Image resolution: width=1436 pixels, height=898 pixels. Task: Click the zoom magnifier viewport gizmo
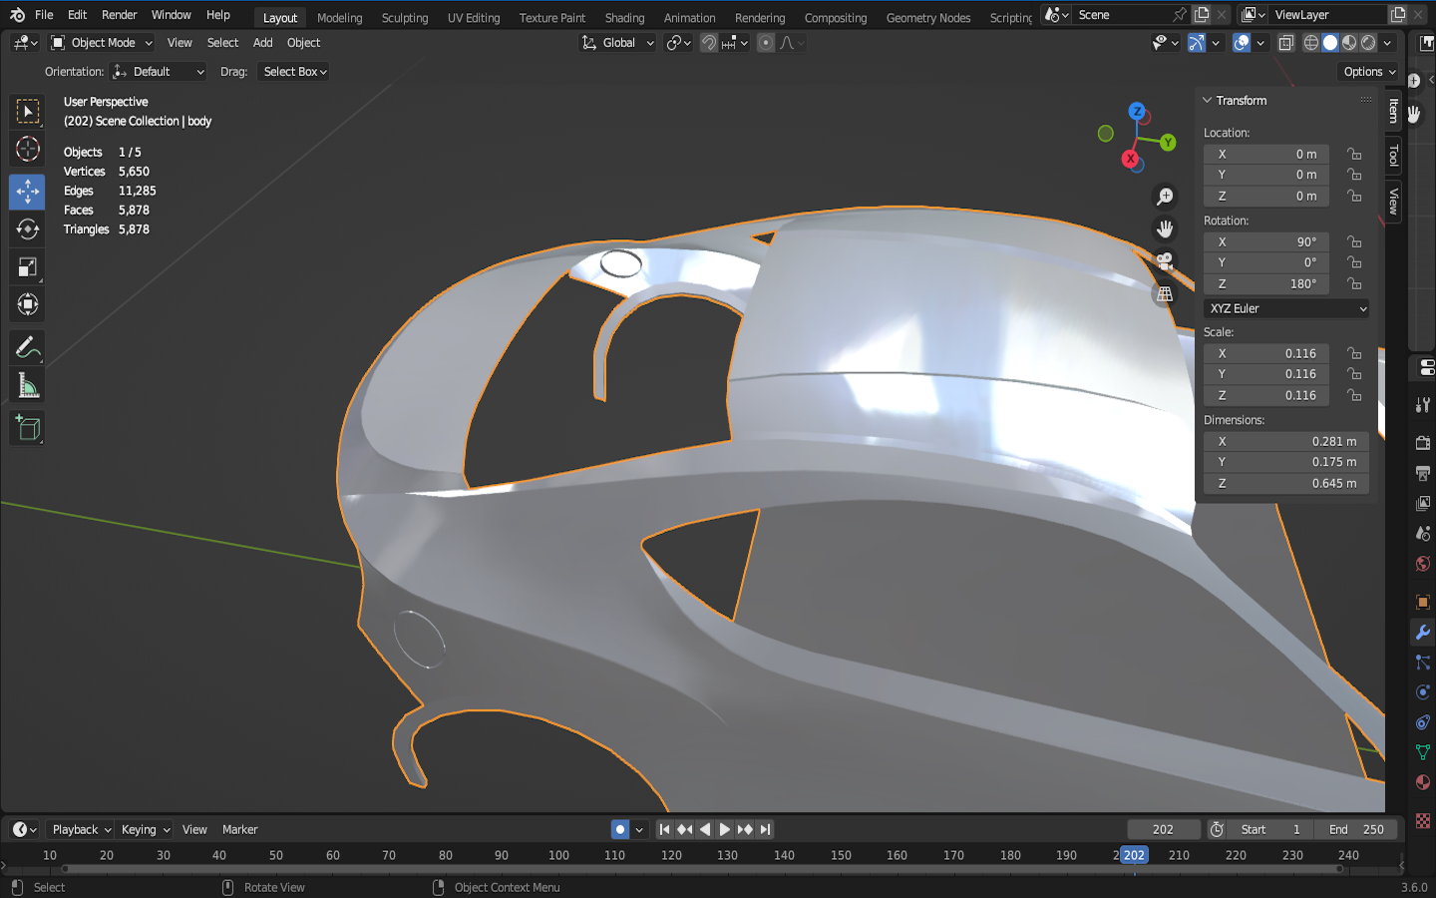(1164, 197)
